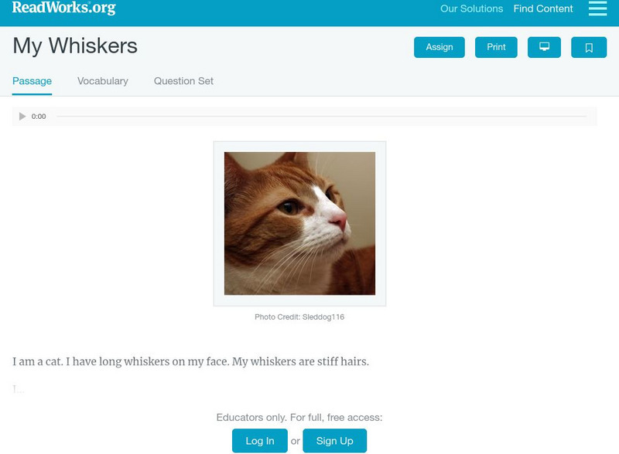The width and height of the screenshot is (619, 454).
Task: Click the first sentence of the passage
Action: 37,361
